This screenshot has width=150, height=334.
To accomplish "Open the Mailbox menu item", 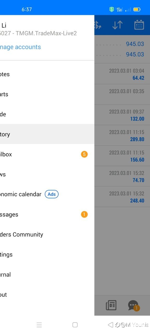I will pos(47,154).
